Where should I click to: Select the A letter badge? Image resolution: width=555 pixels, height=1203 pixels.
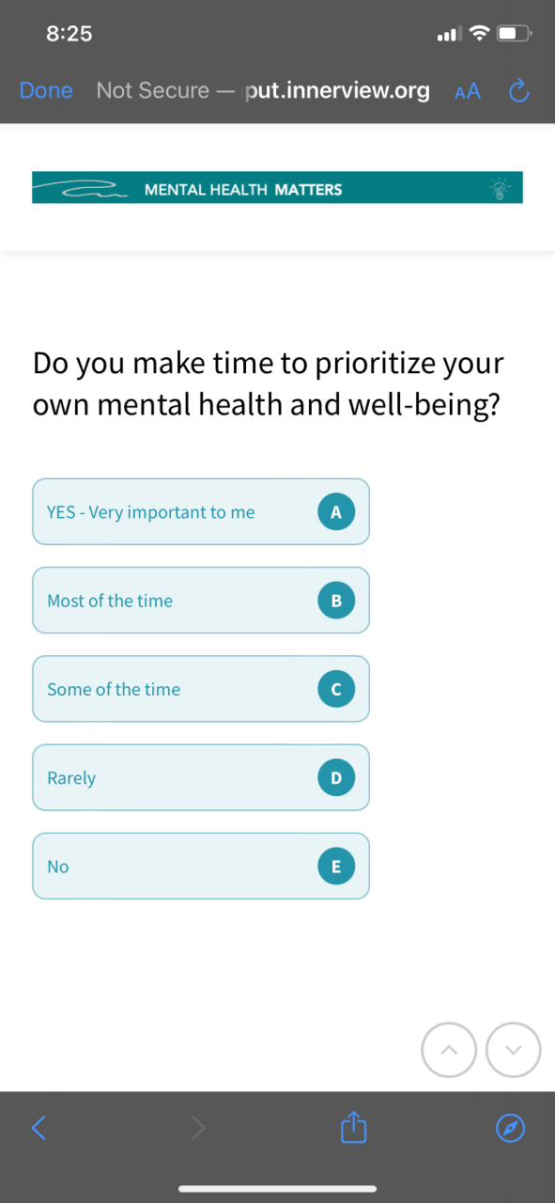click(x=336, y=511)
